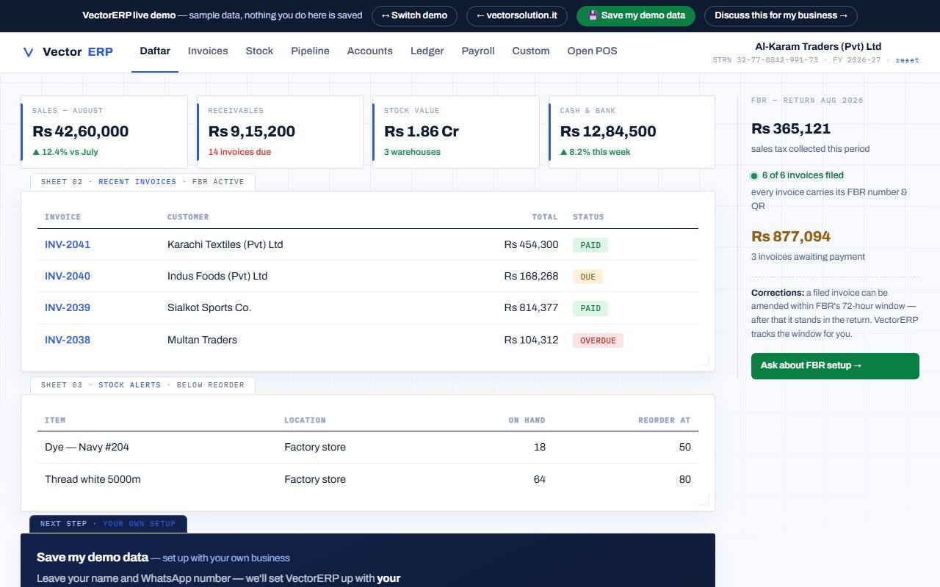
Task: Go to the Accounts tab
Action: 369,51
